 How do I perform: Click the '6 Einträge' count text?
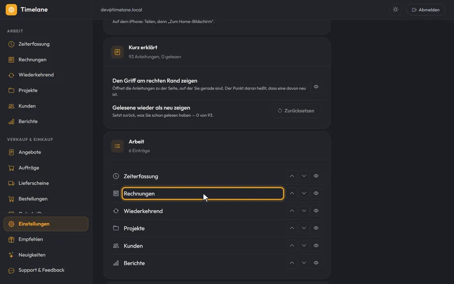point(139,151)
